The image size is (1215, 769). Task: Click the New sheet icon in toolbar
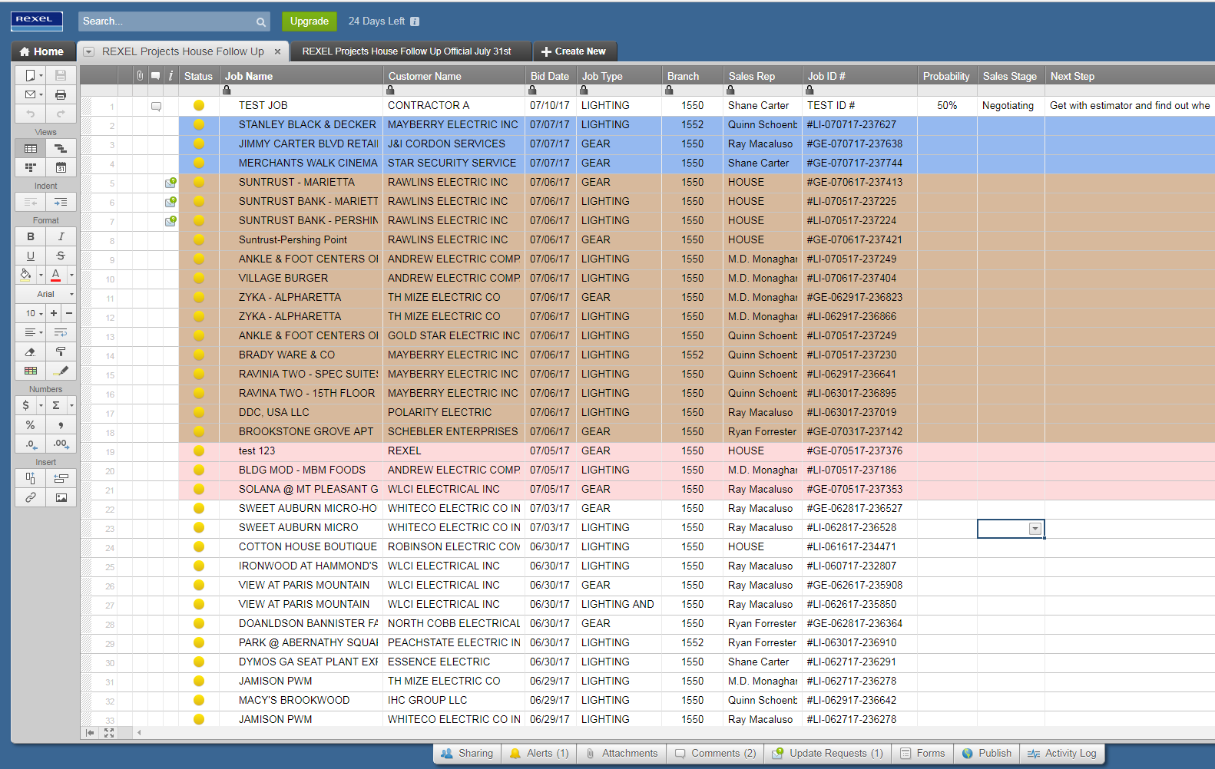[30, 75]
